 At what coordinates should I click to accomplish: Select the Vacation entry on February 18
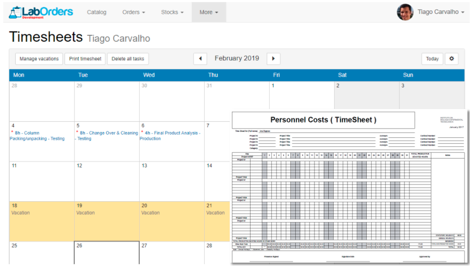click(21, 213)
